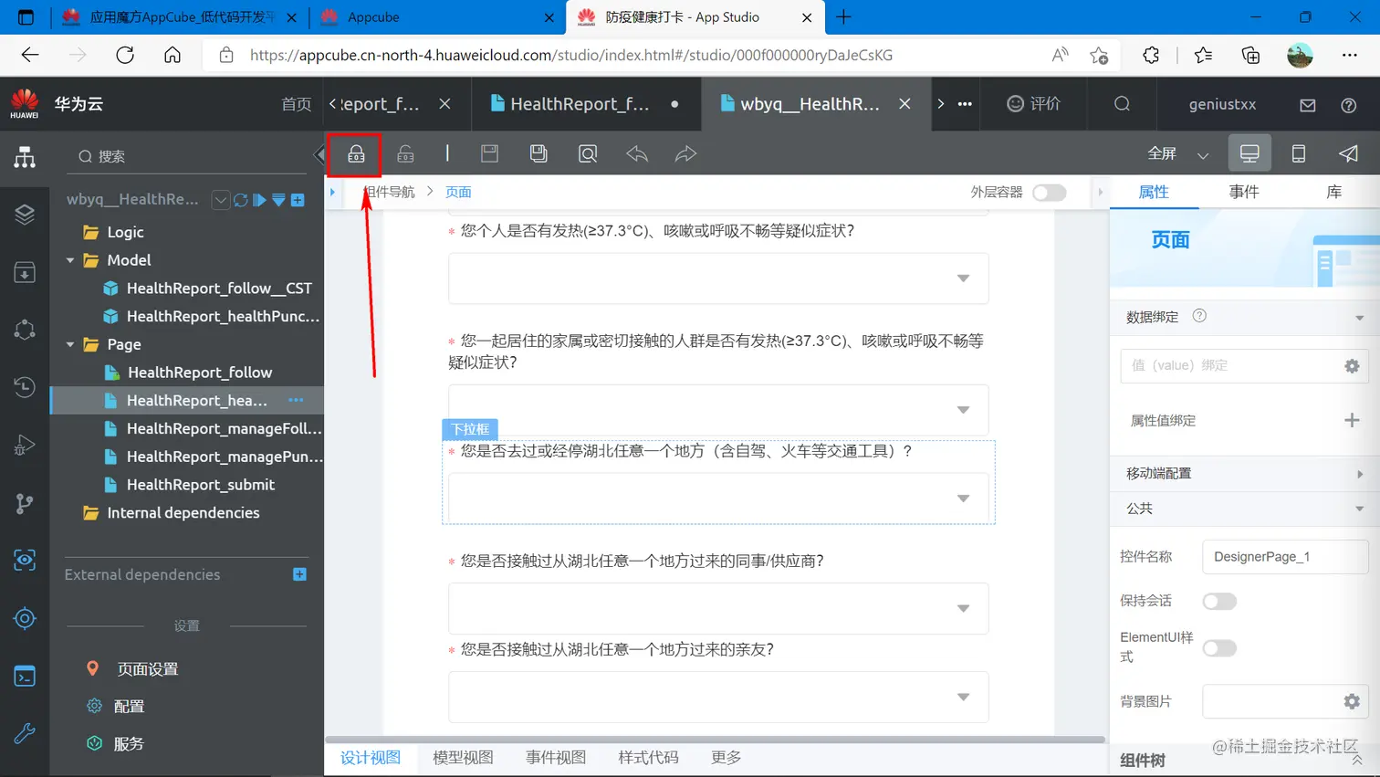The width and height of the screenshot is (1380, 777).
Task: Open 服务 in settings
Action: 129,744
